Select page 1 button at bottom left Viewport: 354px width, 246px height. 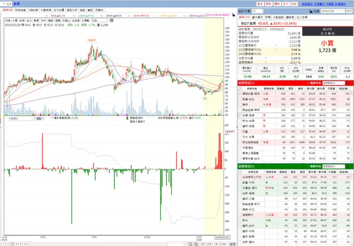coord(4,244)
